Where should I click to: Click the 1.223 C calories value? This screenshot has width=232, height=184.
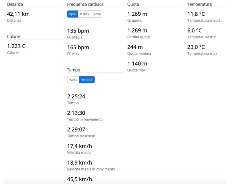click(x=16, y=46)
